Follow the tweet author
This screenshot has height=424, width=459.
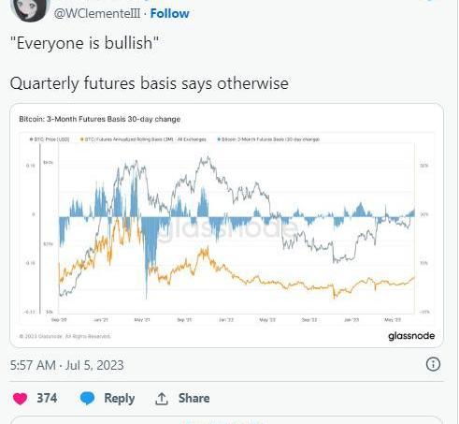(x=169, y=13)
